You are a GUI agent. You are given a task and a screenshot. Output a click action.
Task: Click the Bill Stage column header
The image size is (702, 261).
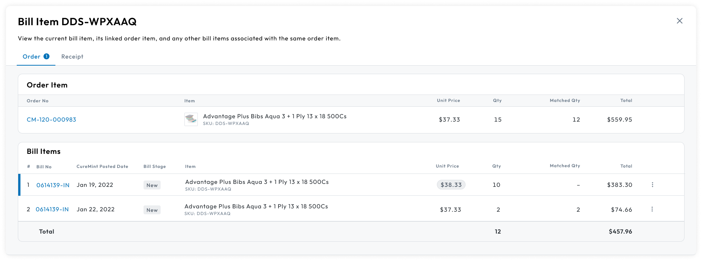click(155, 166)
